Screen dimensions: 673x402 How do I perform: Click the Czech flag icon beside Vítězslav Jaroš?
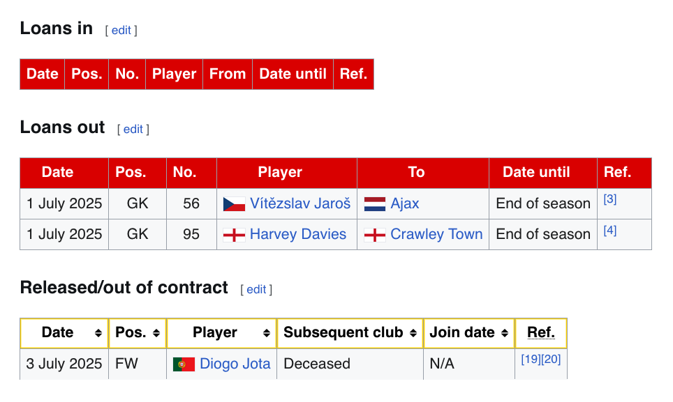pyautogui.click(x=234, y=204)
